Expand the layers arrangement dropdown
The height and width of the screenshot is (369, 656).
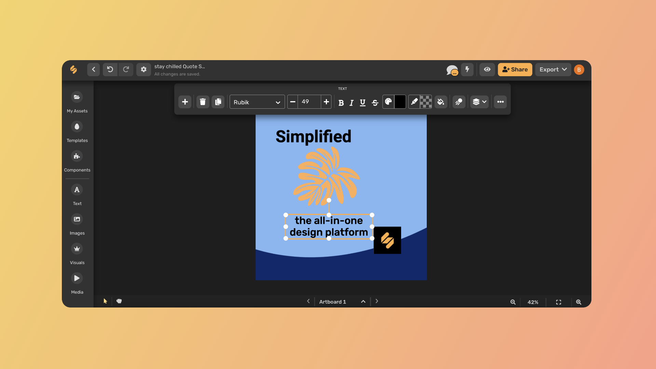click(x=479, y=102)
